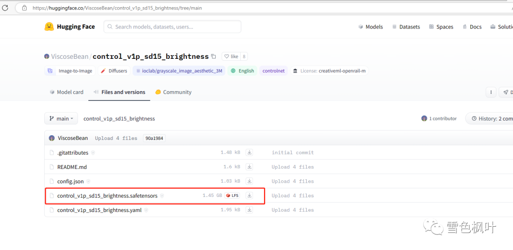Click 'initial commit' message
Viewport: 513px width, 250px height.
click(293, 153)
